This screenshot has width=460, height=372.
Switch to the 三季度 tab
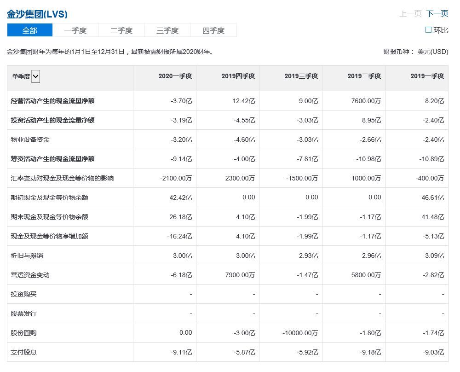167,30
